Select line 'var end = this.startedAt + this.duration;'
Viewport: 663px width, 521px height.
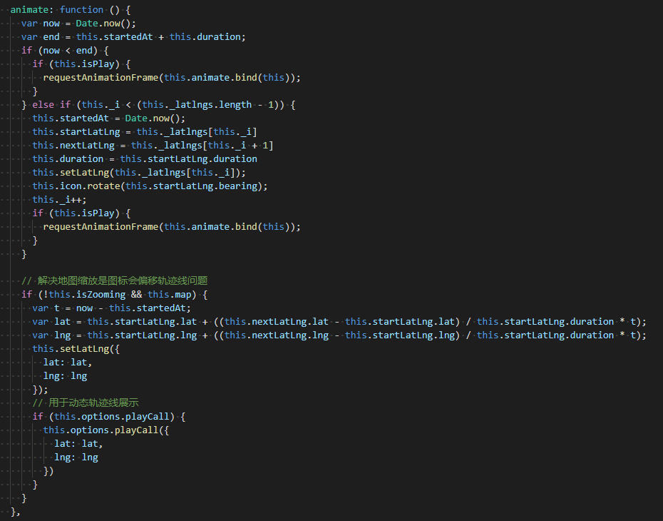pos(133,37)
